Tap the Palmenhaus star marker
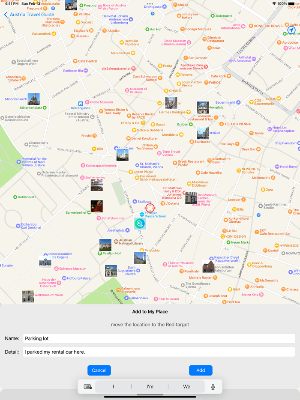The height and width of the screenshot is (400, 300). [x=126, y=298]
